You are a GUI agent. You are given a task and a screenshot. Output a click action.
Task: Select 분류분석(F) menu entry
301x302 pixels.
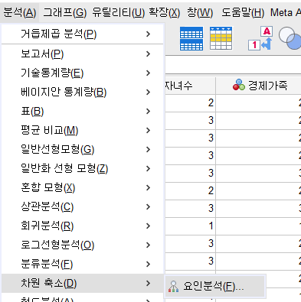point(82,264)
